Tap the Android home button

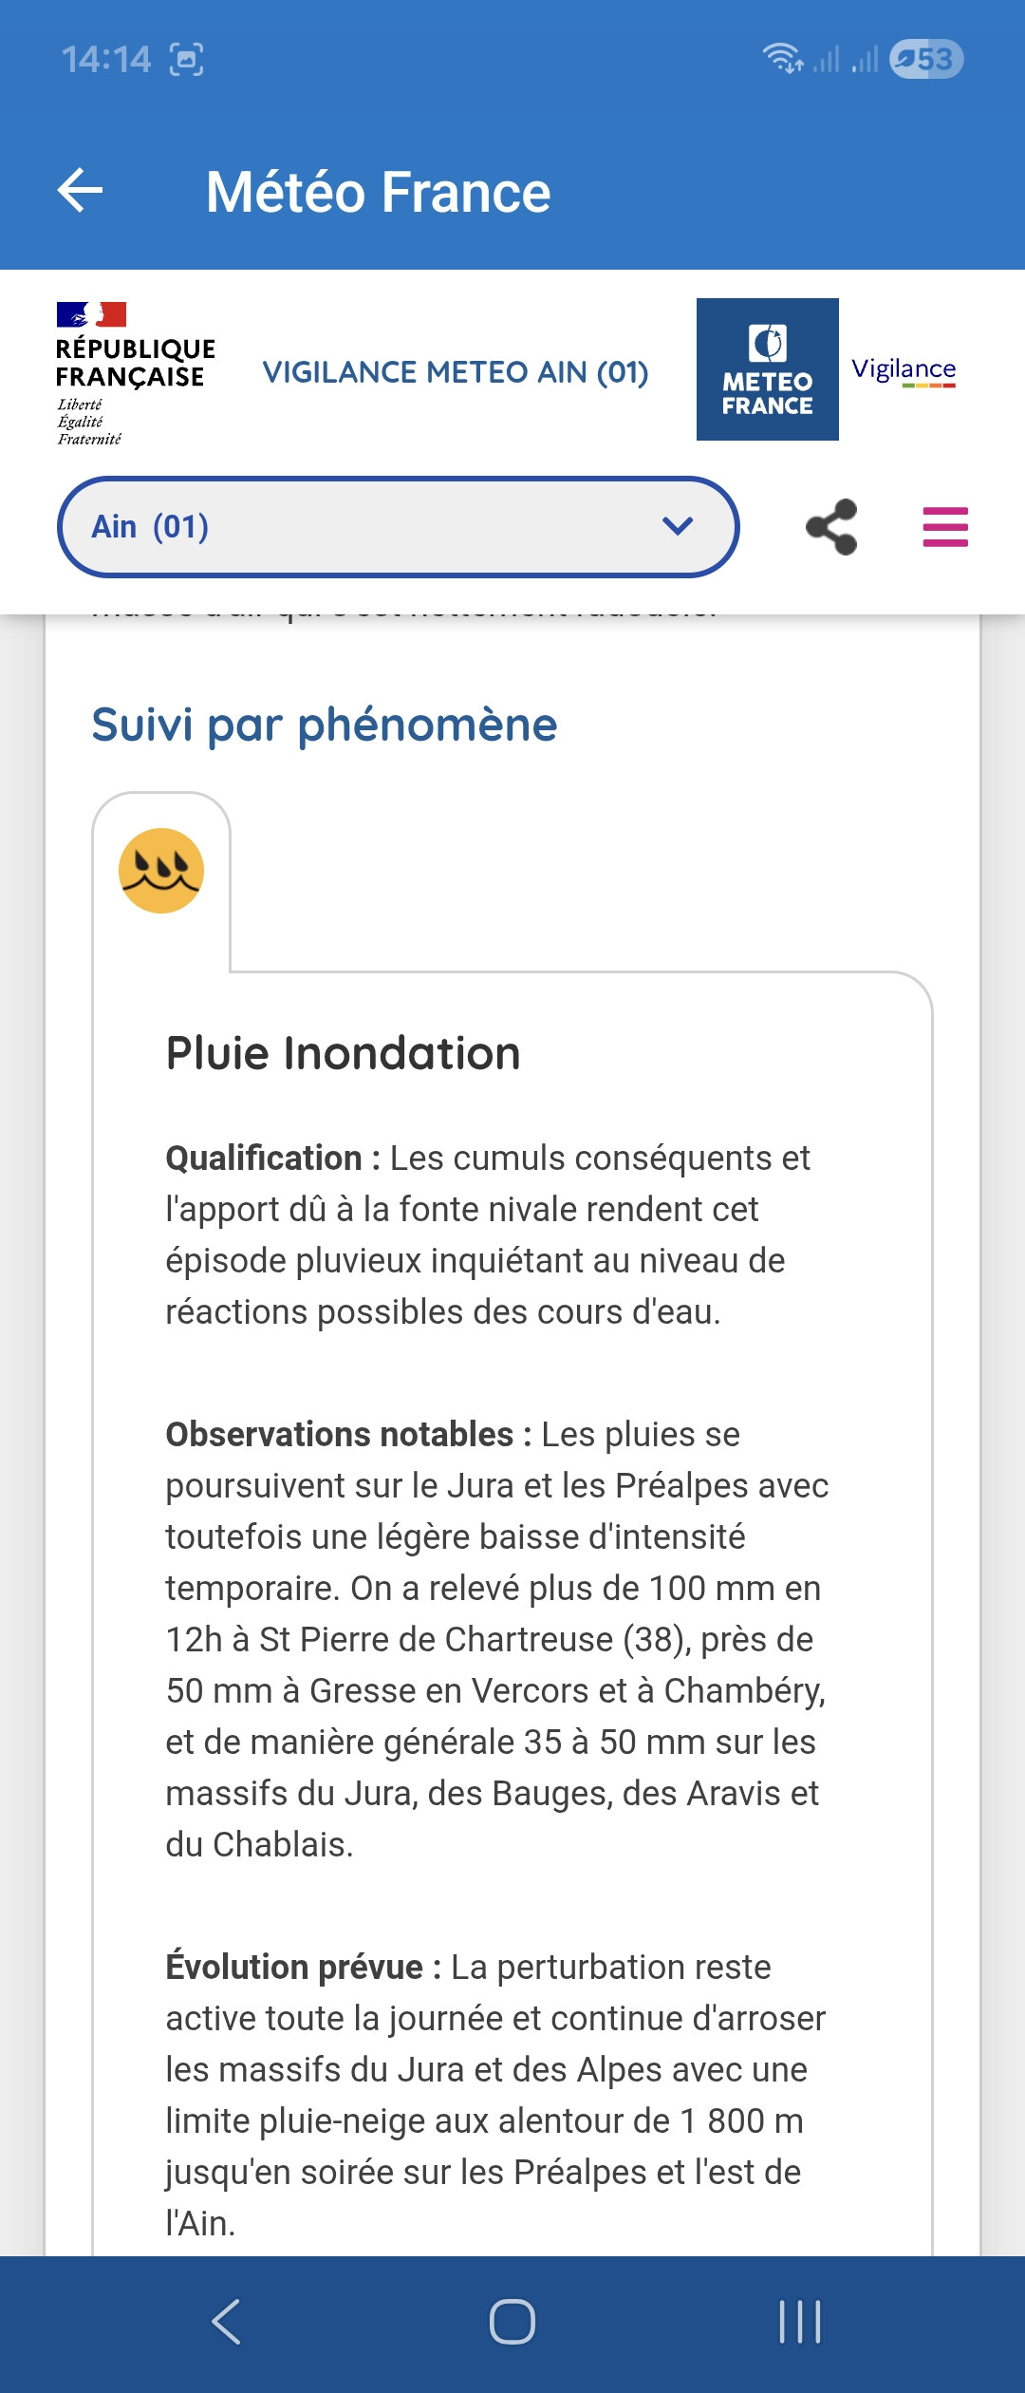click(512, 2322)
